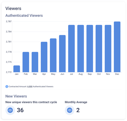The width and height of the screenshot is (127, 121).
Task: Select the August bar
Action: click(x=80, y=49)
